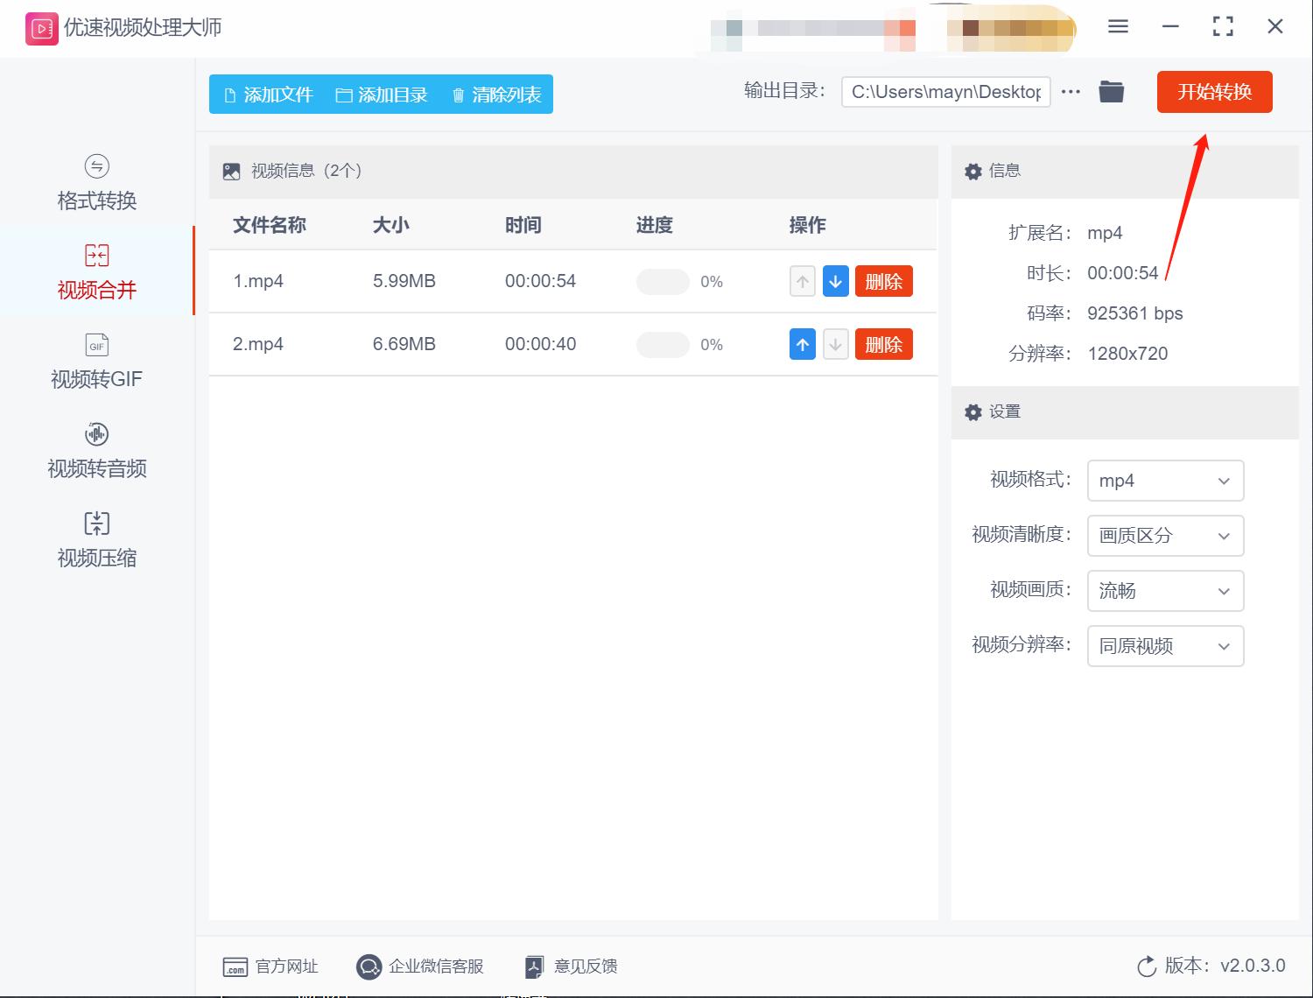This screenshot has height=998, width=1313.
Task: Start conversion with 开始转换 button
Action: 1214,91
